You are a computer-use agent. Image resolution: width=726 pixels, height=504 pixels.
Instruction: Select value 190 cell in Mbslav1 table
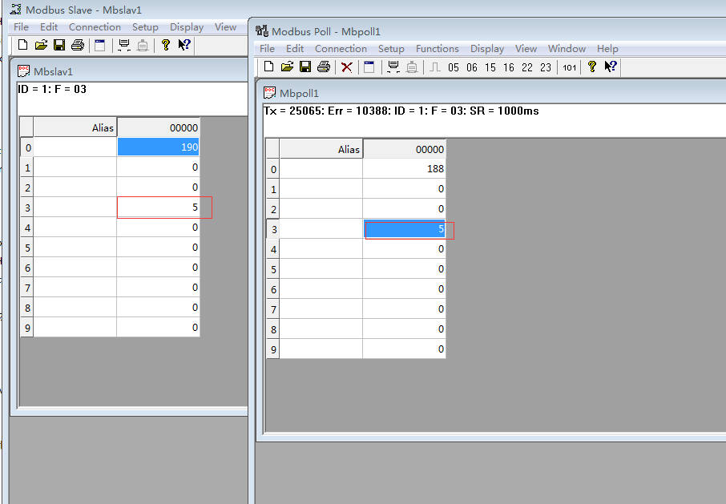(159, 147)
